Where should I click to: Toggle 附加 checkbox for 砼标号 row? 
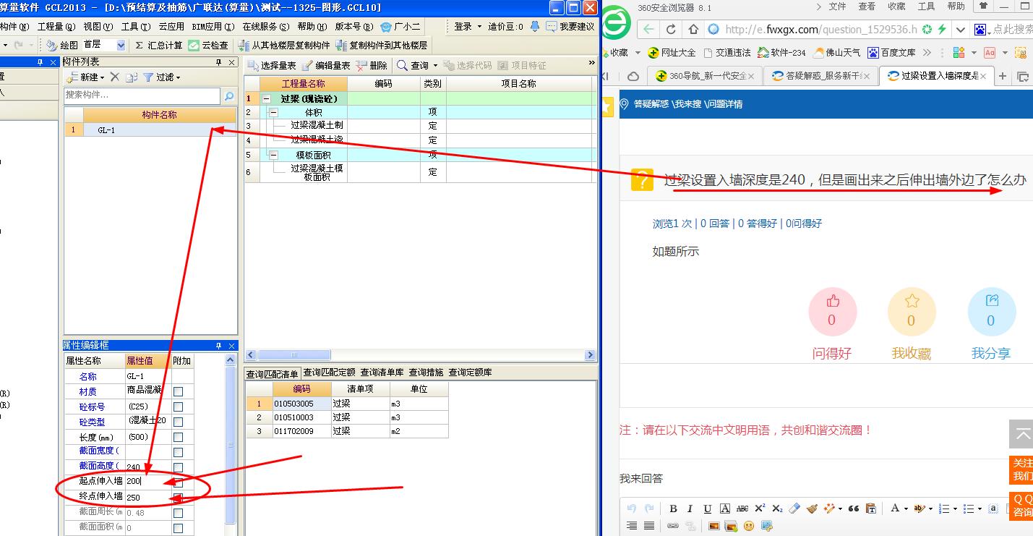point(178,407)
